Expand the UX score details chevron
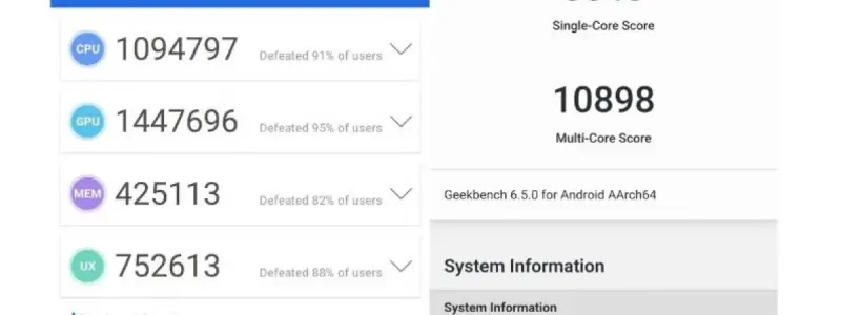Screen dimensions: 841x315 pyautogui.click(x=401, y=267)
